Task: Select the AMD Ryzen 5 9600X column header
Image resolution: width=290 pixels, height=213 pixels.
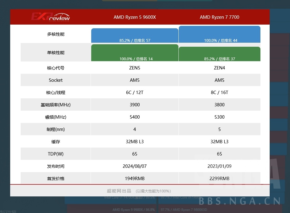Action: tap(135, 17)
